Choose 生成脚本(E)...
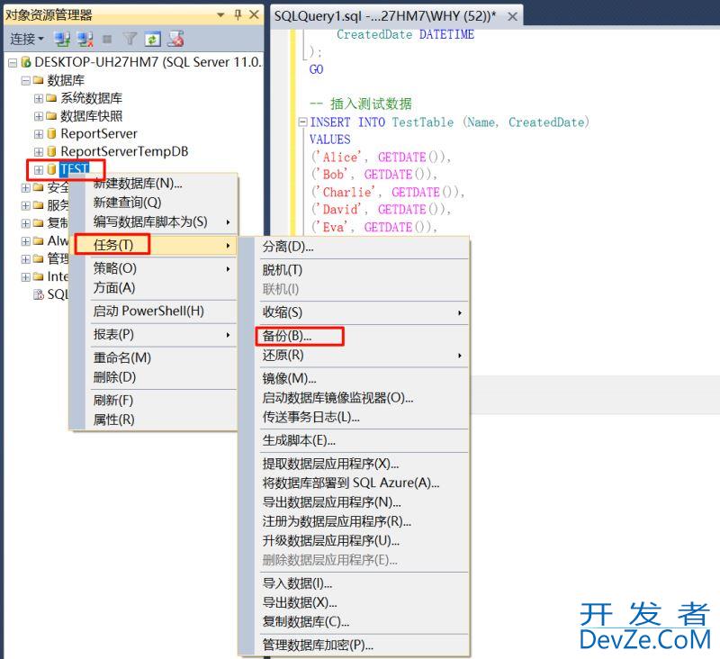The width and height of the screenshot is (720, 659). pos(354,440)
